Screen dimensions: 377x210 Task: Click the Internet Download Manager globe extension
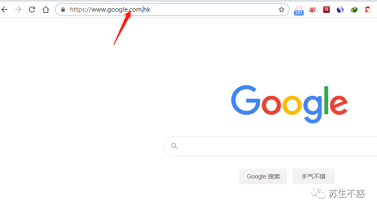(x=354, y=9)
